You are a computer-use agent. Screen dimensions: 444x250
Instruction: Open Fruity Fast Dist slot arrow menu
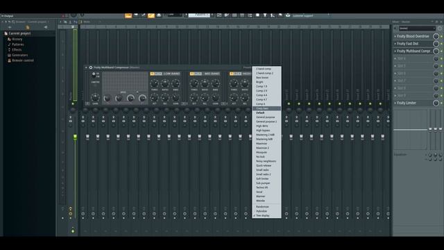[395, 44]
